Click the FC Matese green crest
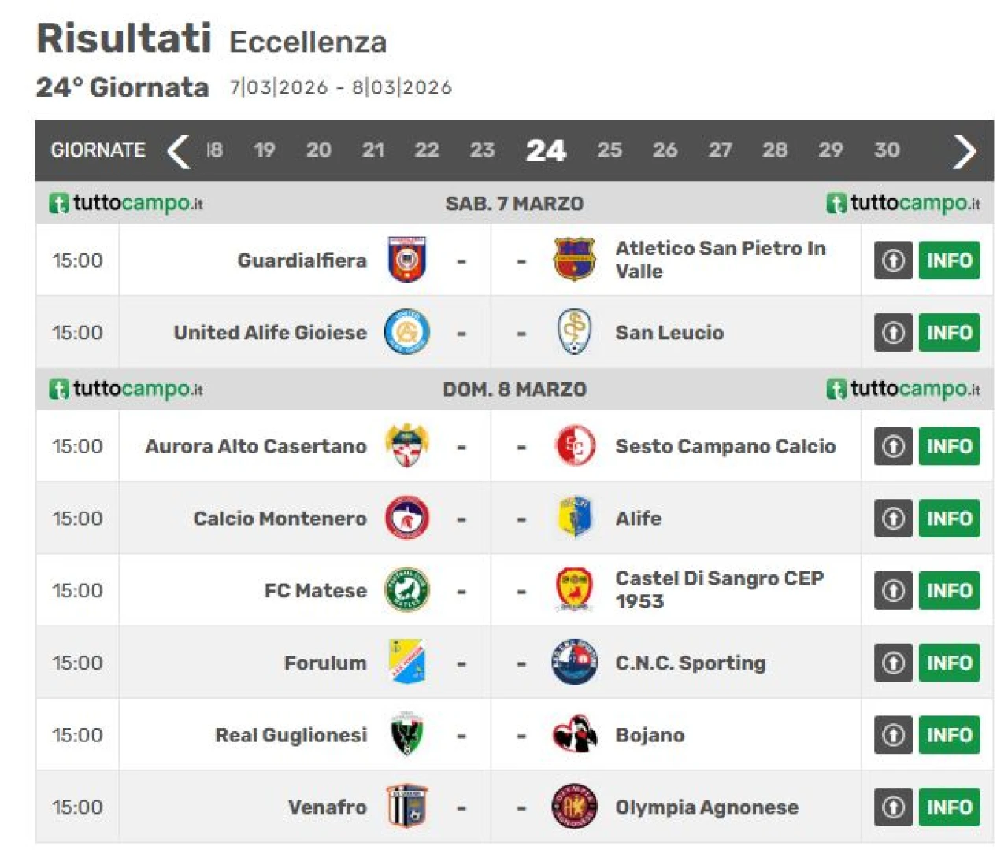This screenshot has width=1008, height=857. coord(406,590)
